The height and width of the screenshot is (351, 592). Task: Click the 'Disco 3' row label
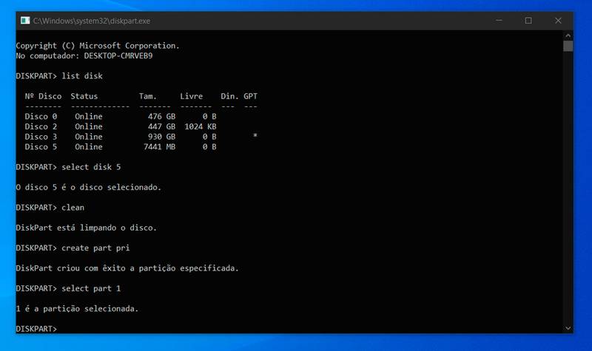41,137
